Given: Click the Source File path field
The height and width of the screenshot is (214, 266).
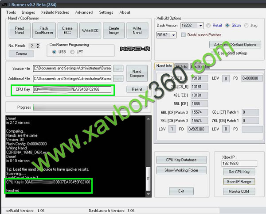Looking at the screenshot, I should point(72,69).
